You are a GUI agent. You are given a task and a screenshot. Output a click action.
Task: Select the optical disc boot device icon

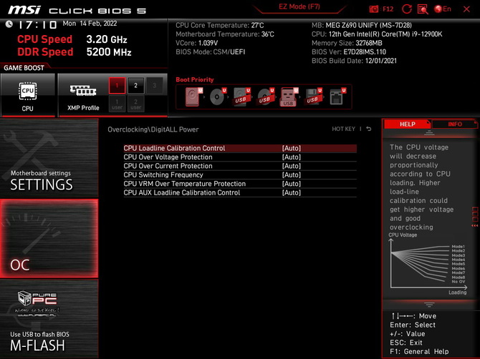pos(218,97)
